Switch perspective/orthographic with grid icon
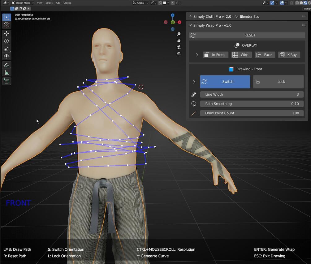 pos(179,54)
